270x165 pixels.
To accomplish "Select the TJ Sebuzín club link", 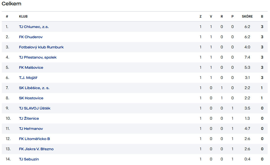I will 29,159.
